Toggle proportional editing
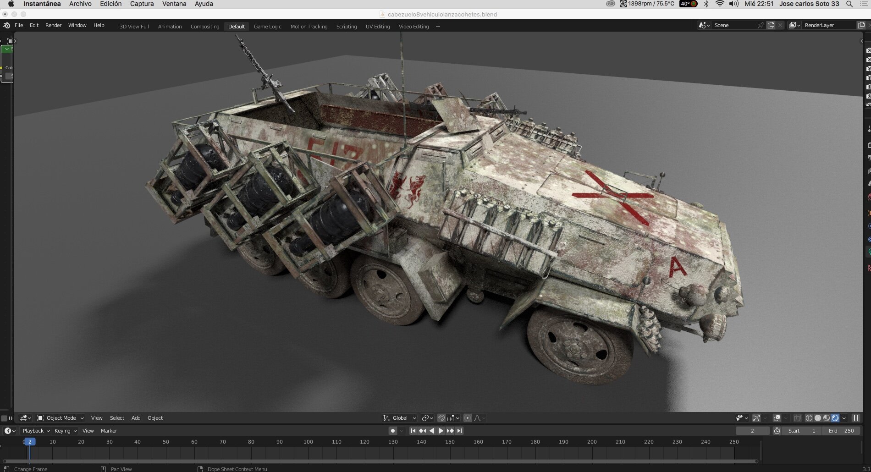This screenshot has width=871, height=472. 468,418
